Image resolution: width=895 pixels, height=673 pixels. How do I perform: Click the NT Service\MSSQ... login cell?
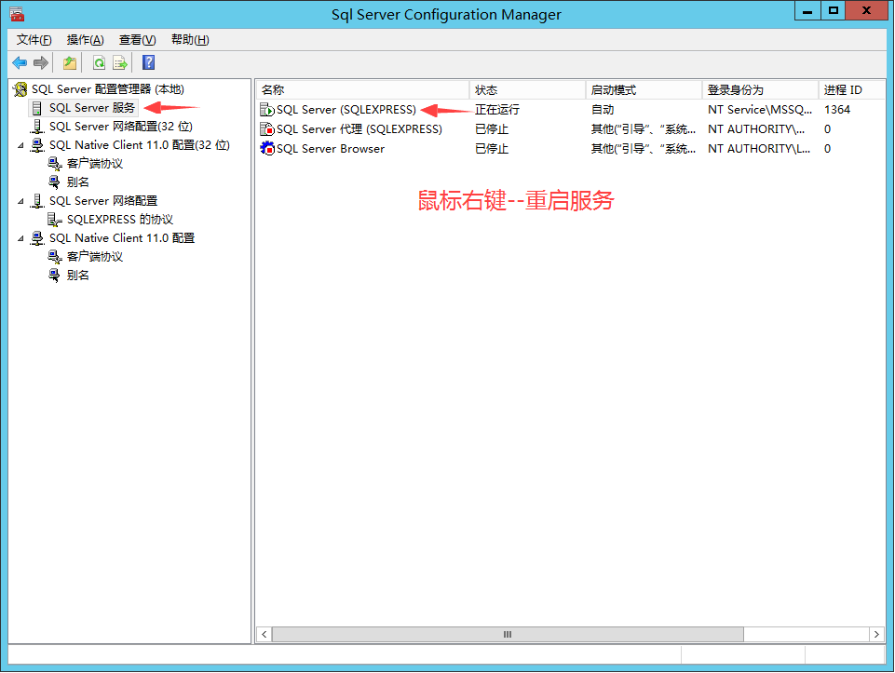(x=760, y=110)
